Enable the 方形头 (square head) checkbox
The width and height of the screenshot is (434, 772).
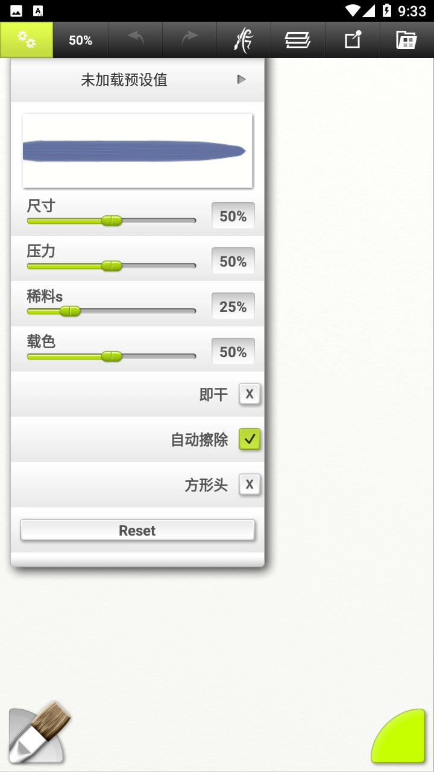coord(250,484)
